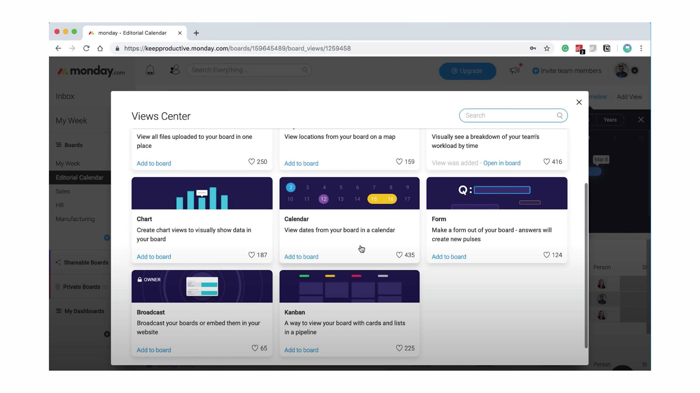Select Editorial Calendar board
This screenshot has width=700, height=393.
pyautogui.click(x=80, y=178)
